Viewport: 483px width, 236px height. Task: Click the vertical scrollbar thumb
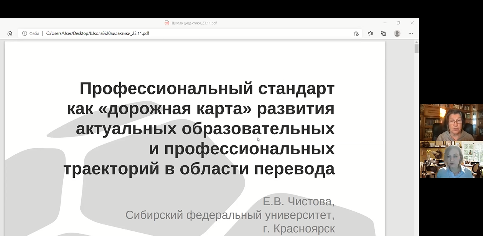click(416, 49)
